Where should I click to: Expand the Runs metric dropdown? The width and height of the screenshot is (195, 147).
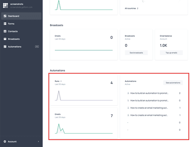point(58,81)
